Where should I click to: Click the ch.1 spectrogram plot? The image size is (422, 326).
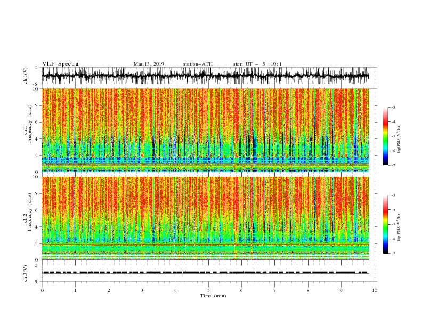coord(206,130)
